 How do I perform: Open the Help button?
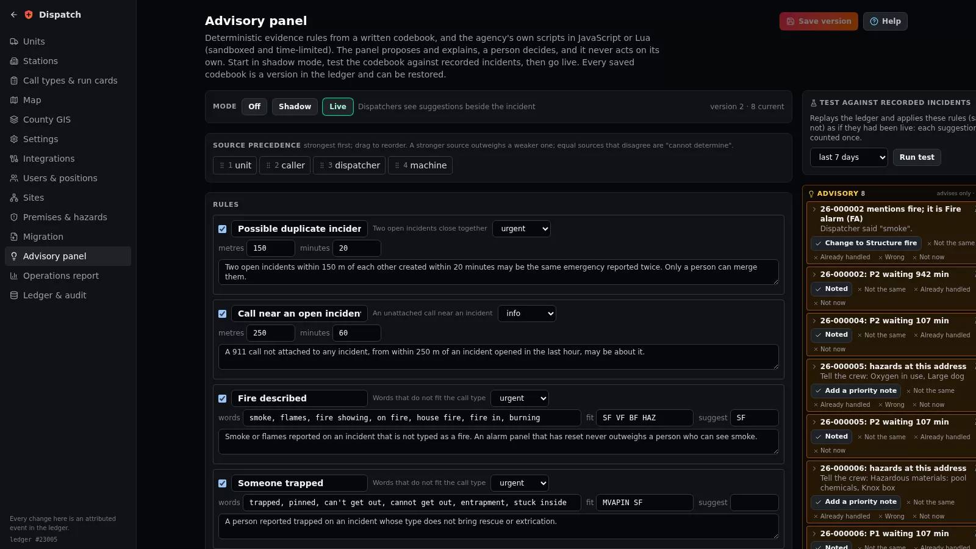coord(885,21)
